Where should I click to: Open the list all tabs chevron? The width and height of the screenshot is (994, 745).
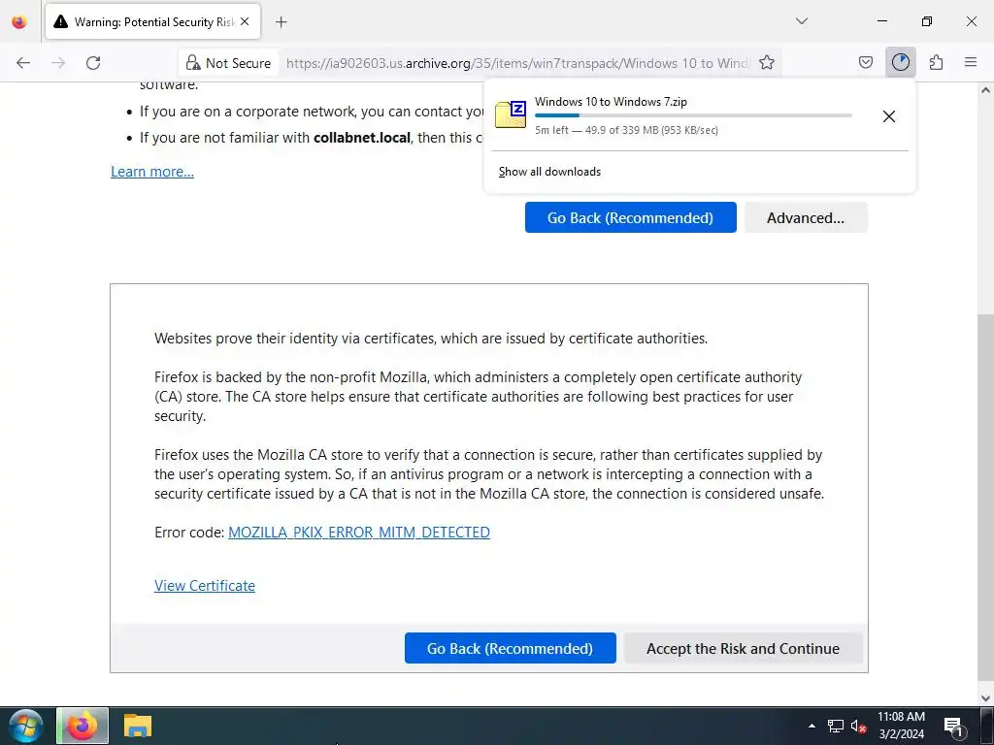(x=801, y=21)
